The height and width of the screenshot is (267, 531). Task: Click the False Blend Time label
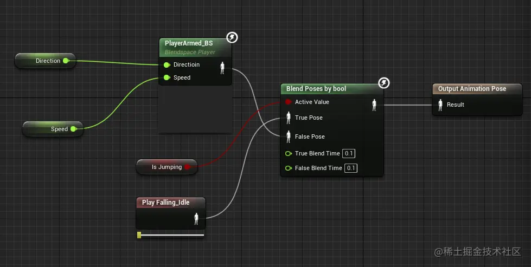(x=318, y=168)
